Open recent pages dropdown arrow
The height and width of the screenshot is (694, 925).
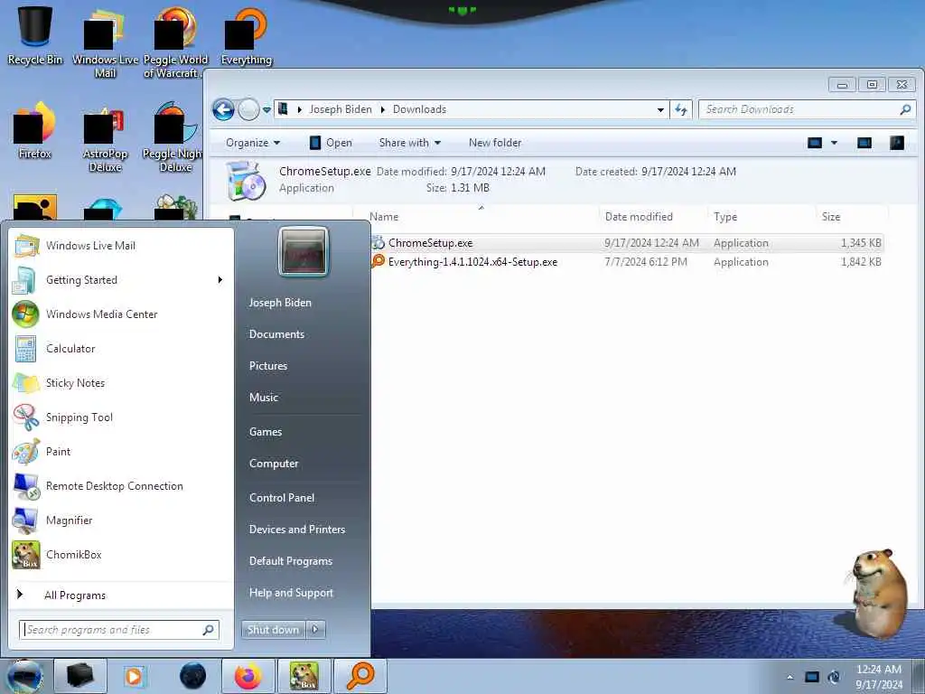coord(266,109)
